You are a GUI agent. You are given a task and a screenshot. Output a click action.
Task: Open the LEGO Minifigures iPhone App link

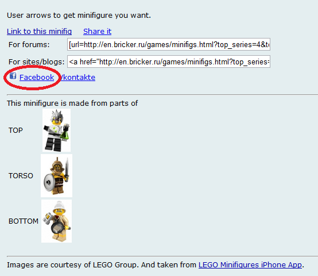[250, 265]
